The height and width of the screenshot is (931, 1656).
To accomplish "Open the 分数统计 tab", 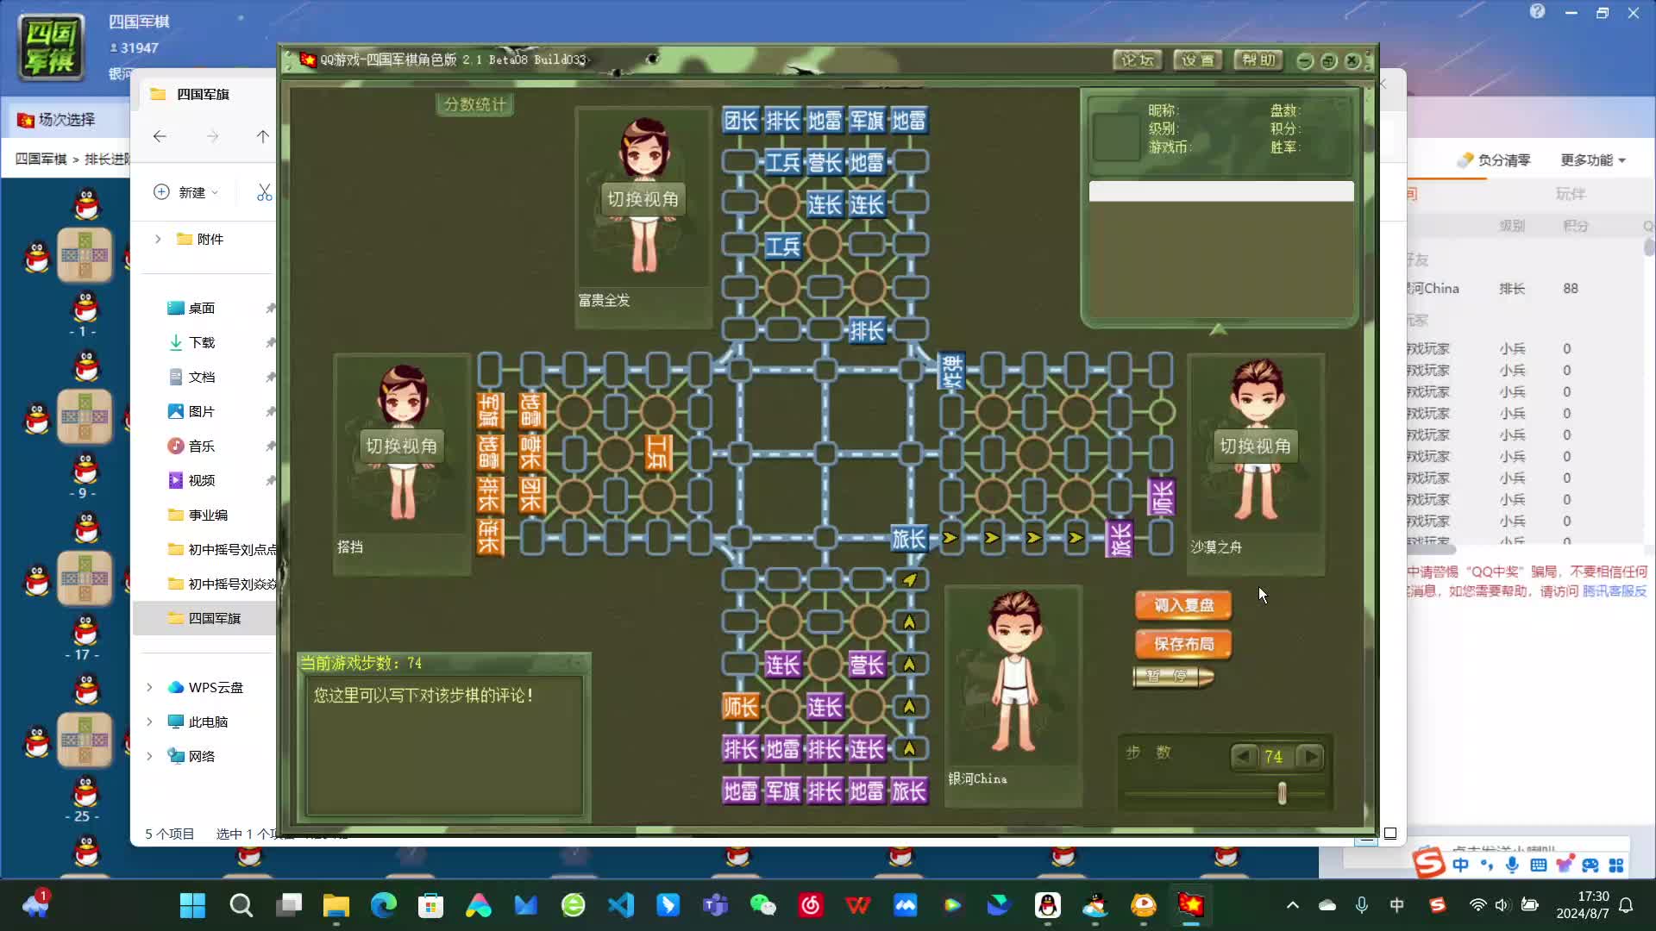I will pos(474,104).
